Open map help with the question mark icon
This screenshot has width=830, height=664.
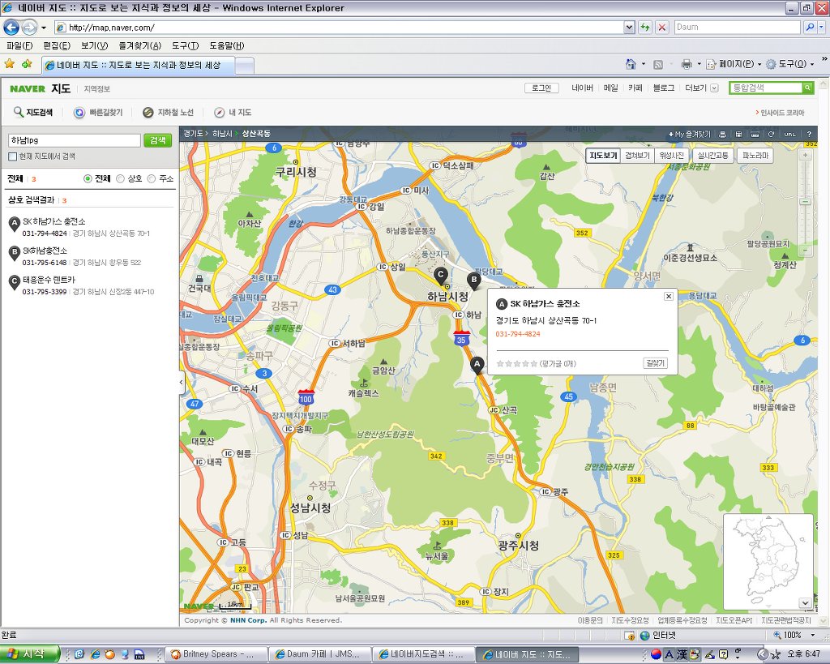click(809, 135)
